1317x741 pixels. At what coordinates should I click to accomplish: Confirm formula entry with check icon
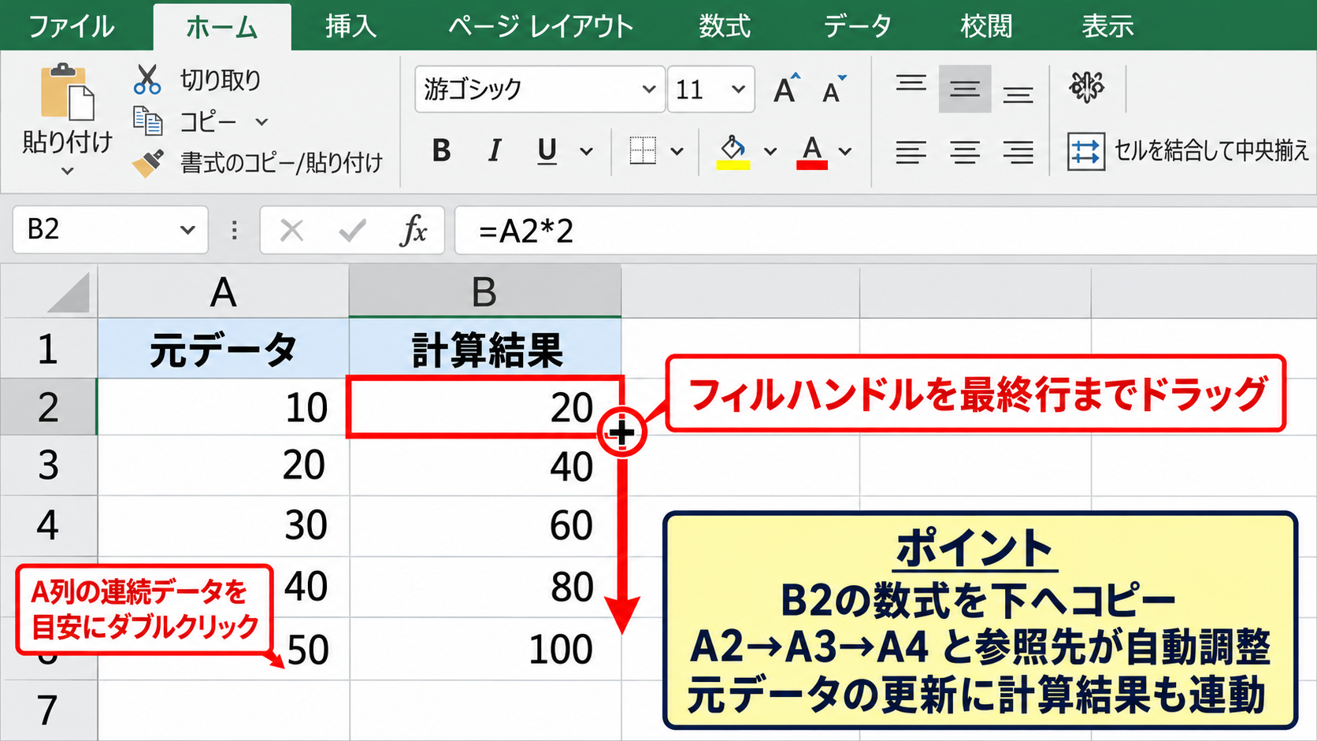[352, 230]
